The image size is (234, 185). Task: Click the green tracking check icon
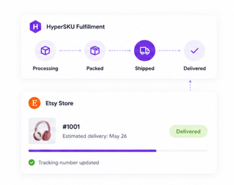32,162
